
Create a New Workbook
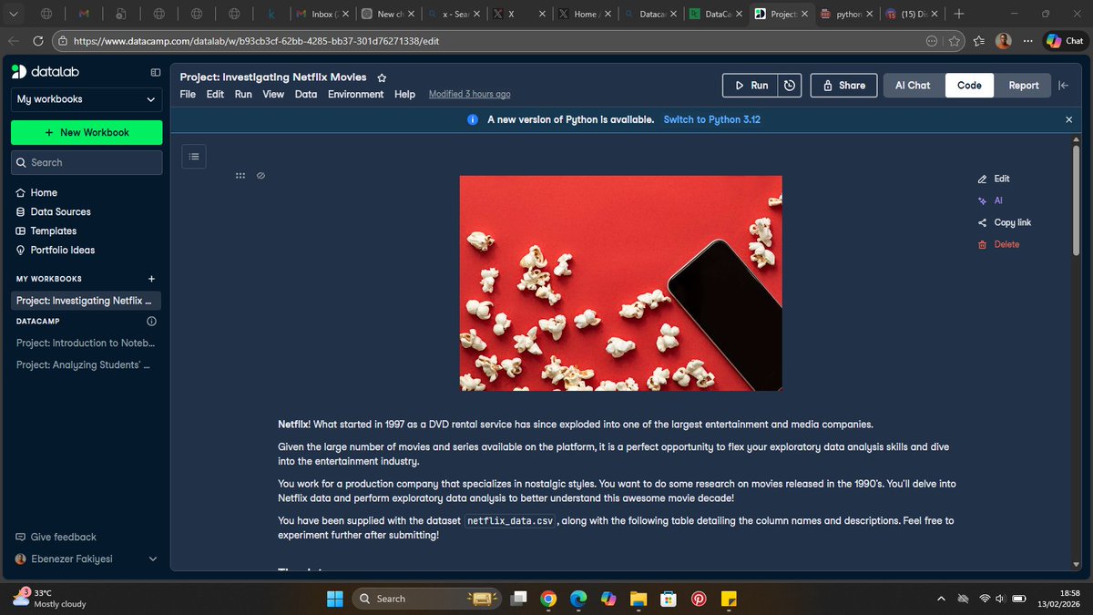point(87,132)
